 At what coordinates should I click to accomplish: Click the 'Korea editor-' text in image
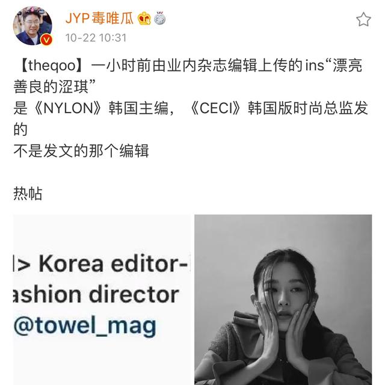coord(112,263)
